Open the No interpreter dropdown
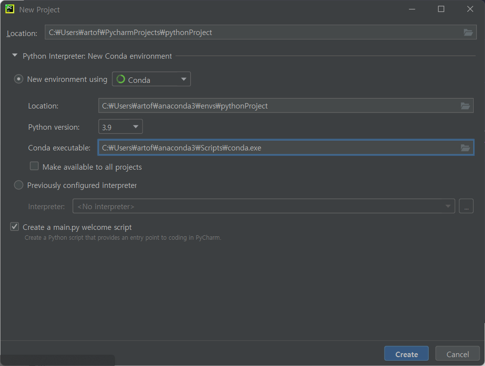Screen dimensions: 485x366 (264, 206)
